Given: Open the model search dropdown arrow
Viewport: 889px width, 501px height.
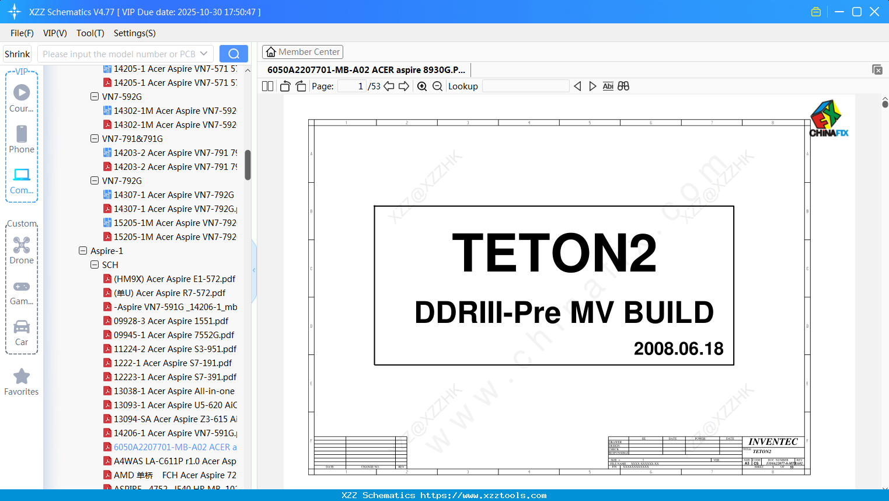Looking at the screenshot, I should (204, 54).
